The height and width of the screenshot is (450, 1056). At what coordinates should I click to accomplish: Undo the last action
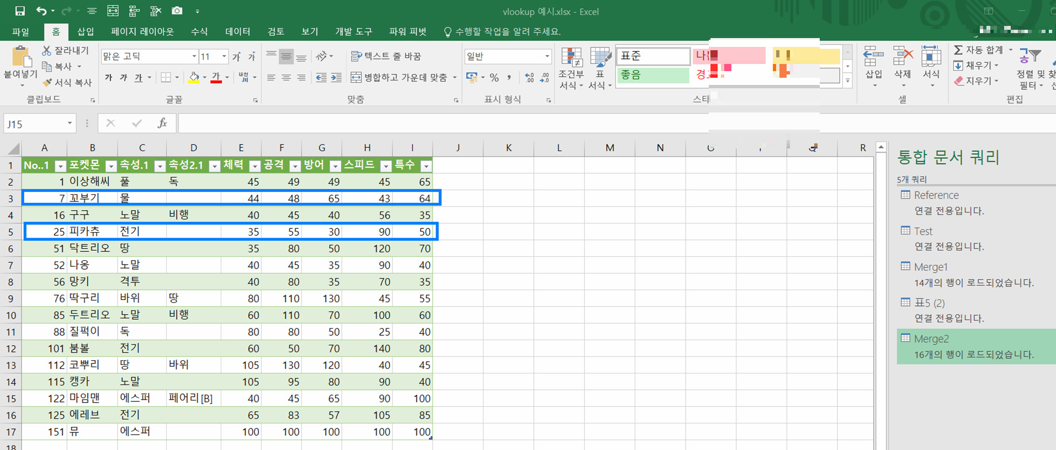(41, 11)
